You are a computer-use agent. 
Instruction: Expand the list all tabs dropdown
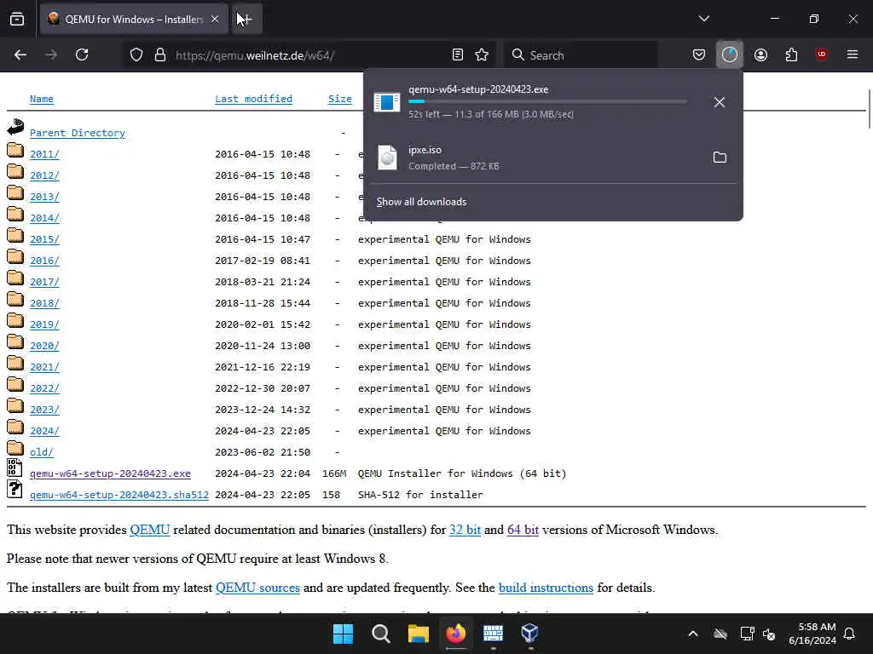(x=703, y=19)
